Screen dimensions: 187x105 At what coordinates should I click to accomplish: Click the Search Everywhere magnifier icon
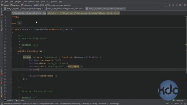click(185, 5)
